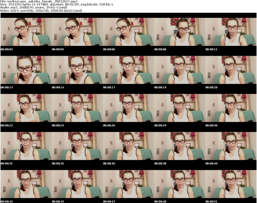
Task: Select the thumbnail frame at 00:00:19
Action: pyautogui.click(x=180, y=70)
